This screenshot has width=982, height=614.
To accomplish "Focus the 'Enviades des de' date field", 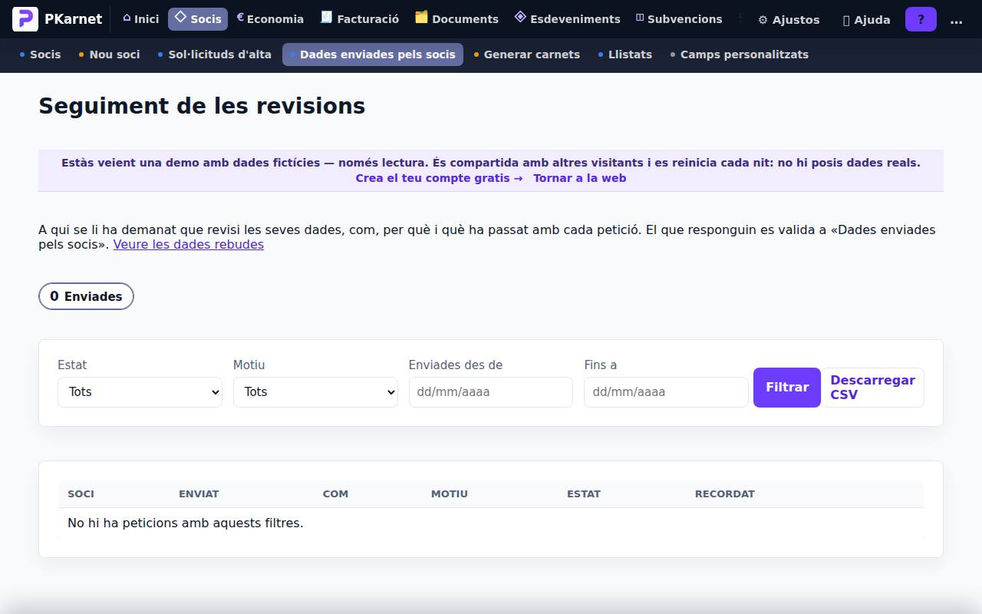I will pyautogui.click(x=491, y=391).
